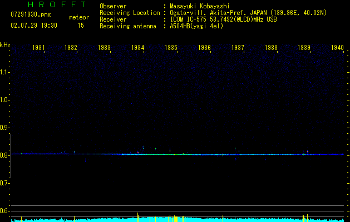350x222 pixels.
Task: Click the 1939 time axis label
Action: 304,47
